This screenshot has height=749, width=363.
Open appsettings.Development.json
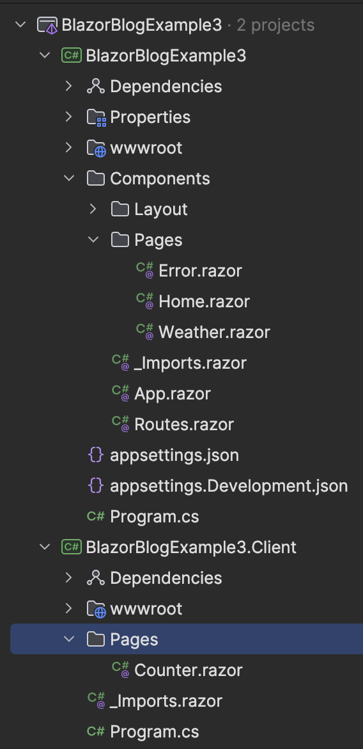[x=229, y=486]
